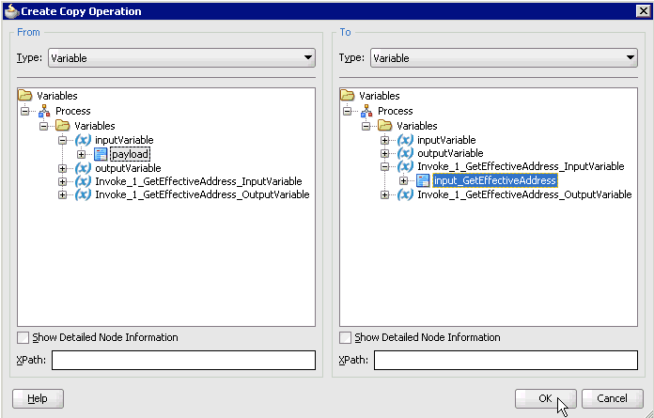Click the Variables root folder icon in To panel
The image size is (654, 418).
[x=348, y=96]
